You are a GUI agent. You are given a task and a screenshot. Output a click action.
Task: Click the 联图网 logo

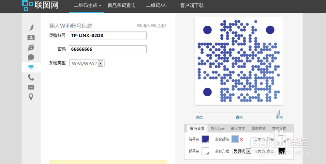pos(40,5)
